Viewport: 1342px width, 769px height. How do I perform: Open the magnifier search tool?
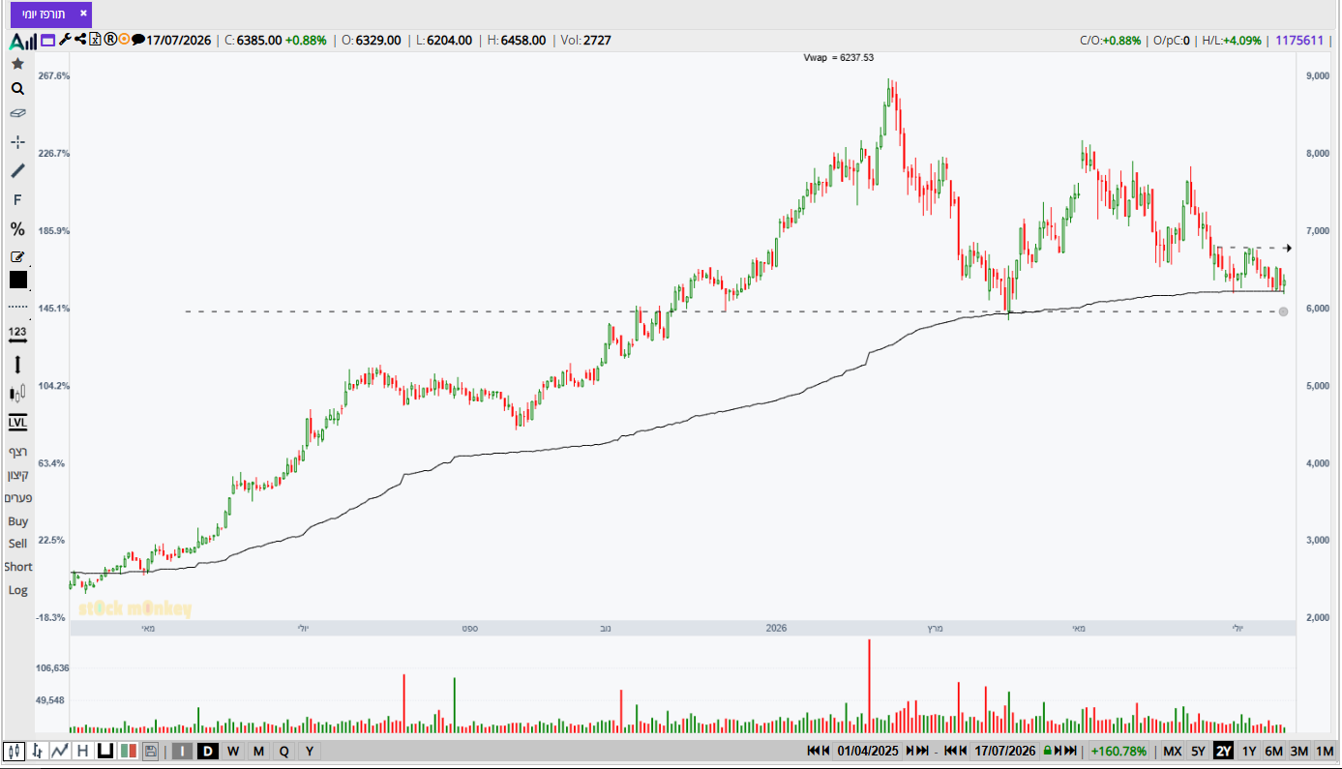[17, 88]
